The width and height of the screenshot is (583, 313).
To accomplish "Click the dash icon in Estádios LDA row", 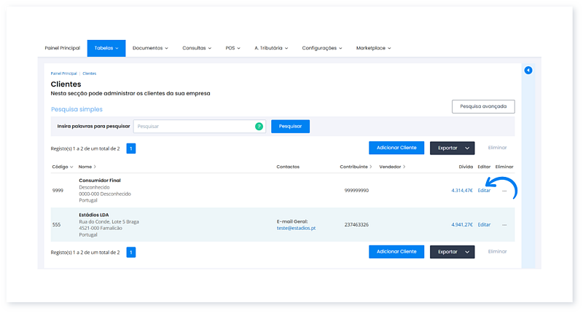I will point(504,225).
